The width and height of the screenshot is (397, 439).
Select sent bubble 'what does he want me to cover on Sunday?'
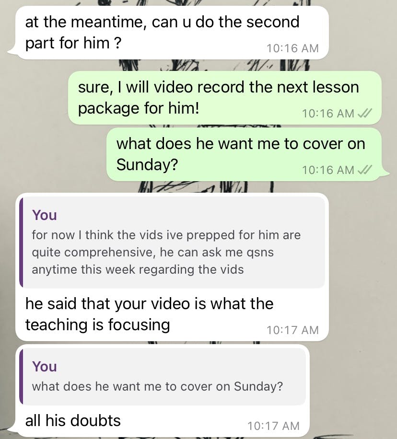pos(244,154)
